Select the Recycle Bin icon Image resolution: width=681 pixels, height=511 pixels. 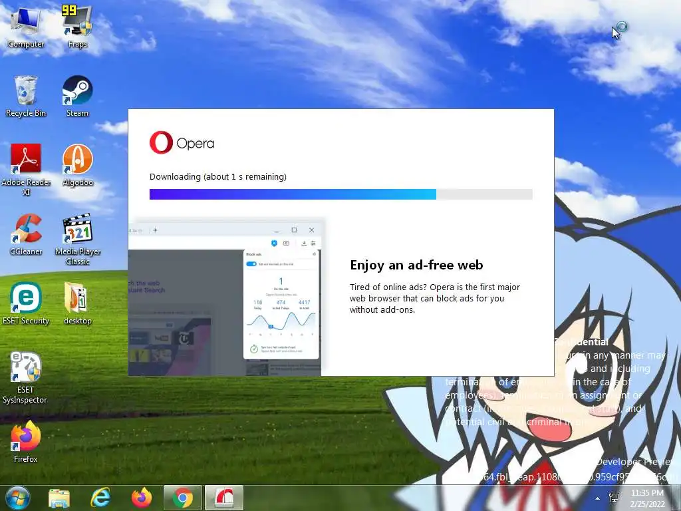[x=26, y=96]
